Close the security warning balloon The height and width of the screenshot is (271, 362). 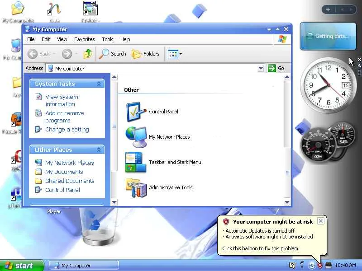[321, 221]
